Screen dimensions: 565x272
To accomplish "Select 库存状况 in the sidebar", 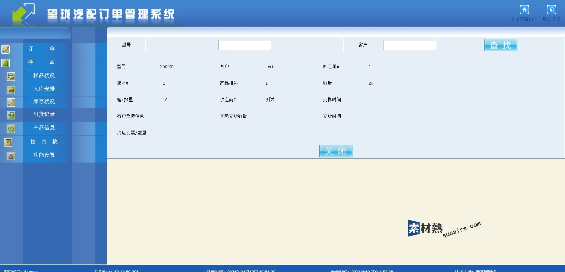I will (x=44, y=102).
